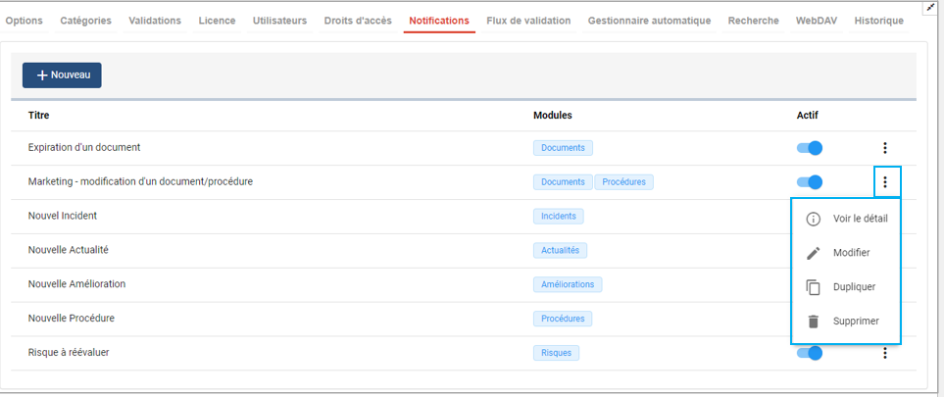944x397 pixels.
Task: Open the Gestionnaire automatique tab
Action: pyautogui.click(x=649, y=21)
